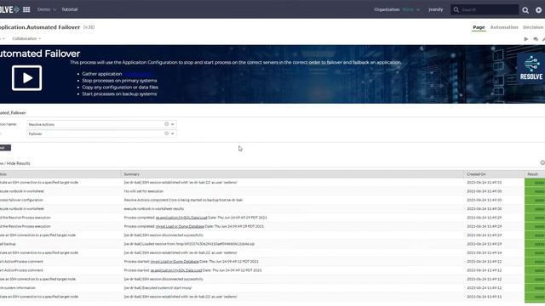Click the run triangle icon below tabs
Screen dimensions: 545x306
click(526, 39)
